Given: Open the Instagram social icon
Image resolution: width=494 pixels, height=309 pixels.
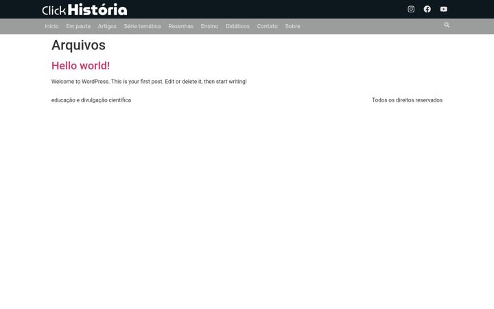Looking at the screenshot, I should point(411,9).
